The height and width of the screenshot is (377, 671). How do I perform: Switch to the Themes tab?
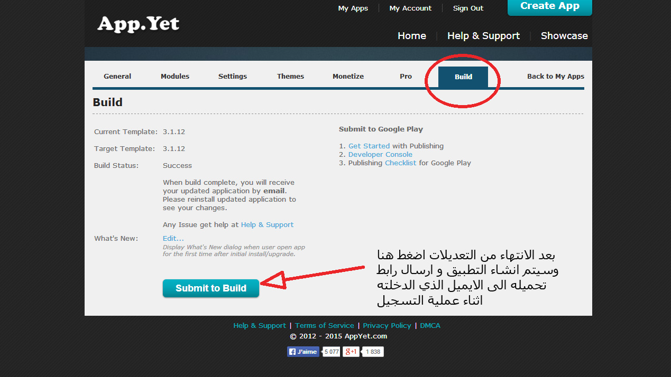tap(290, 77)
